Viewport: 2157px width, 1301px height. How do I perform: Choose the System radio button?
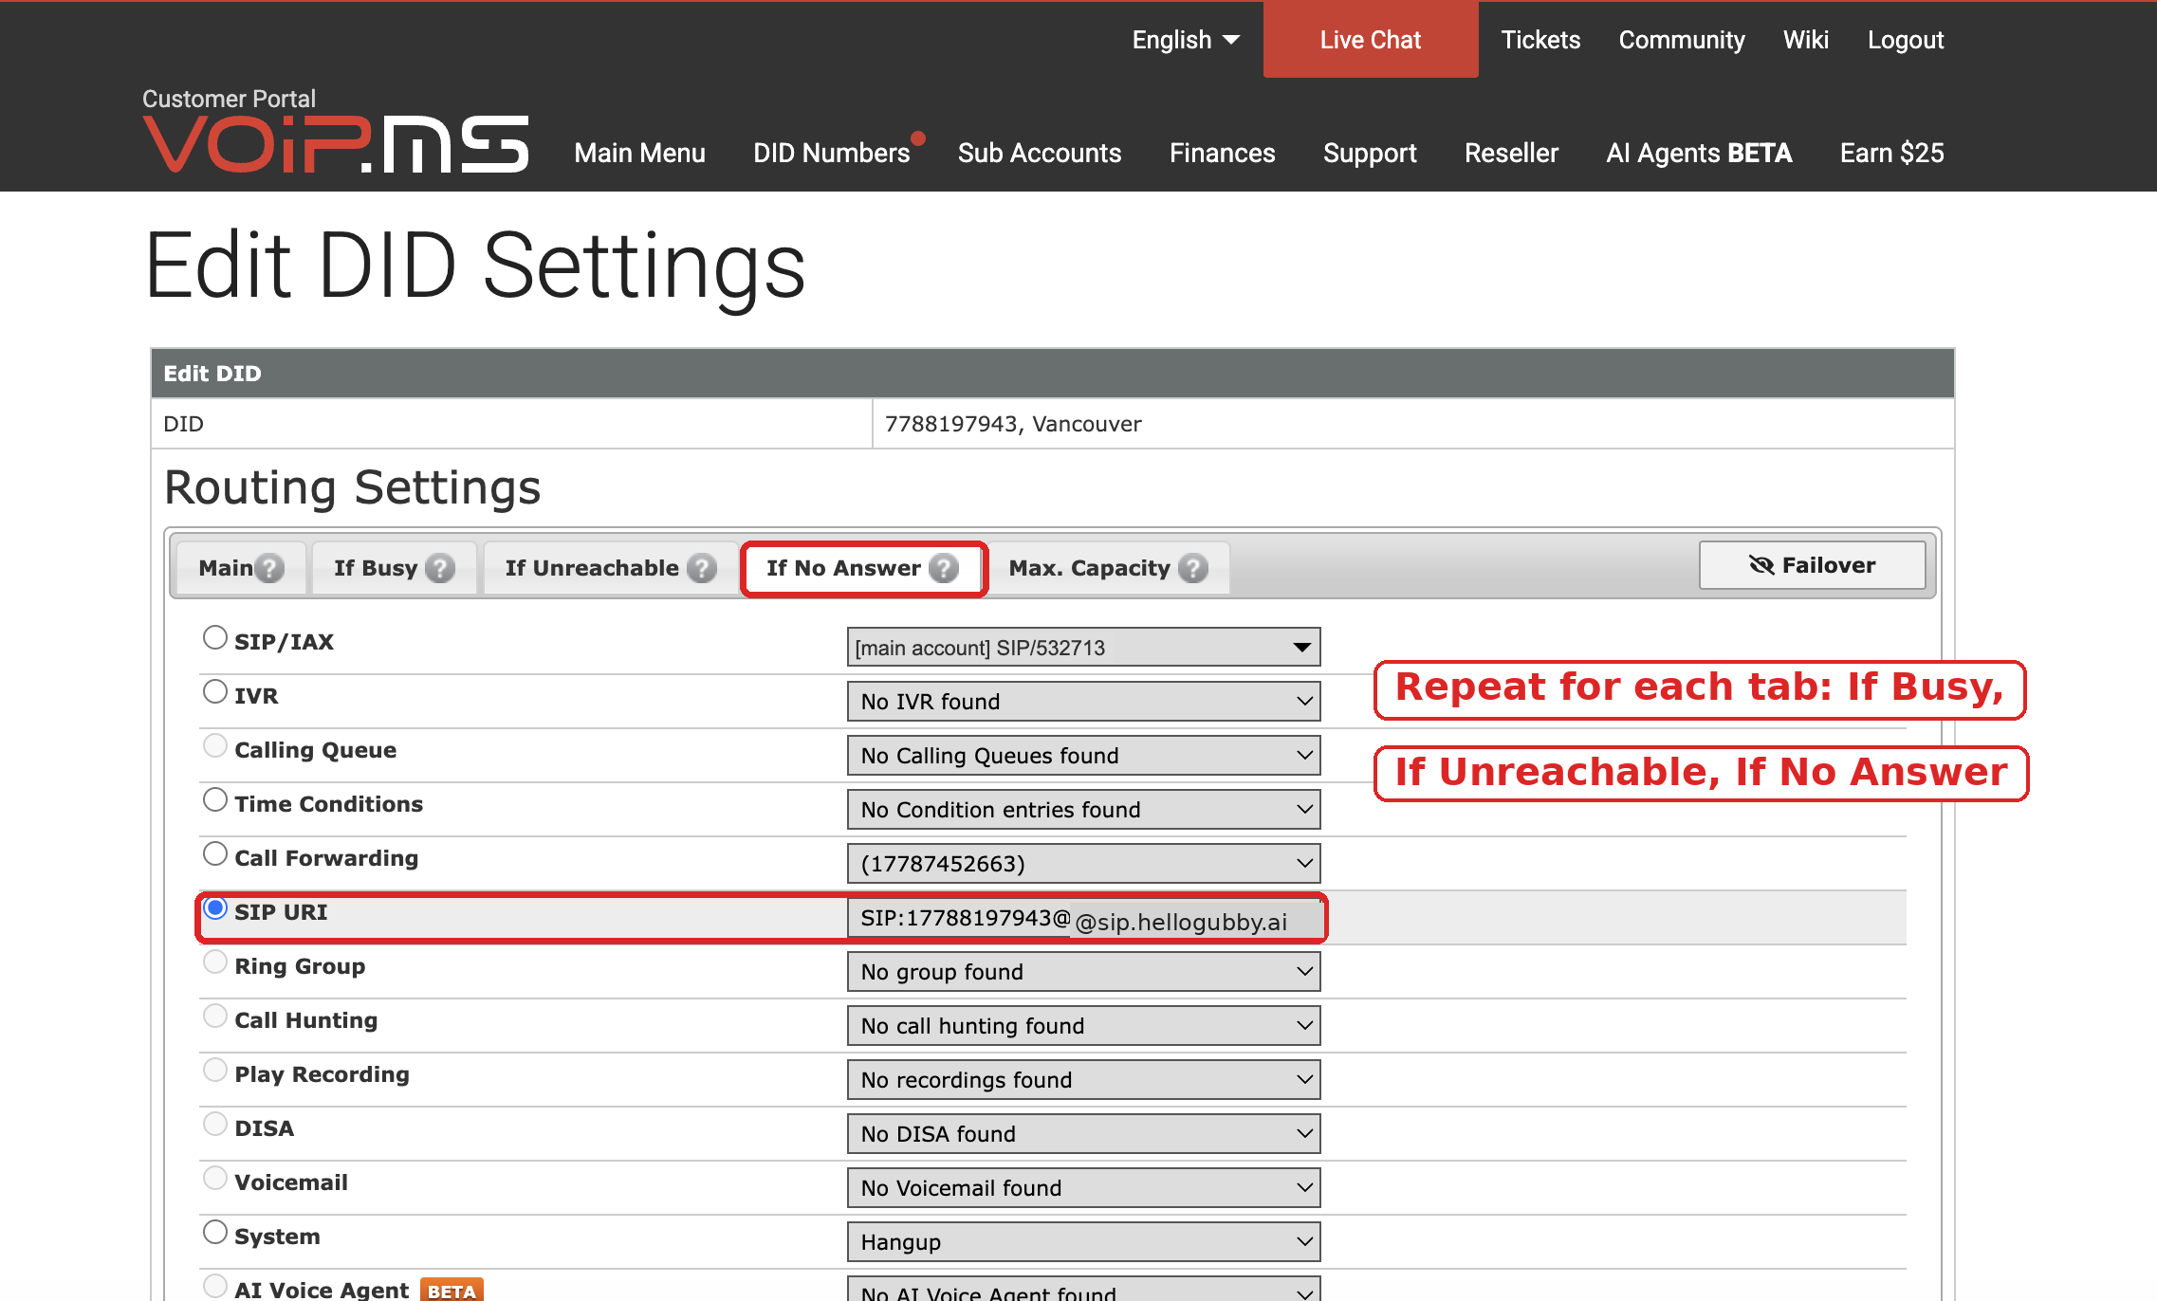215,1232
